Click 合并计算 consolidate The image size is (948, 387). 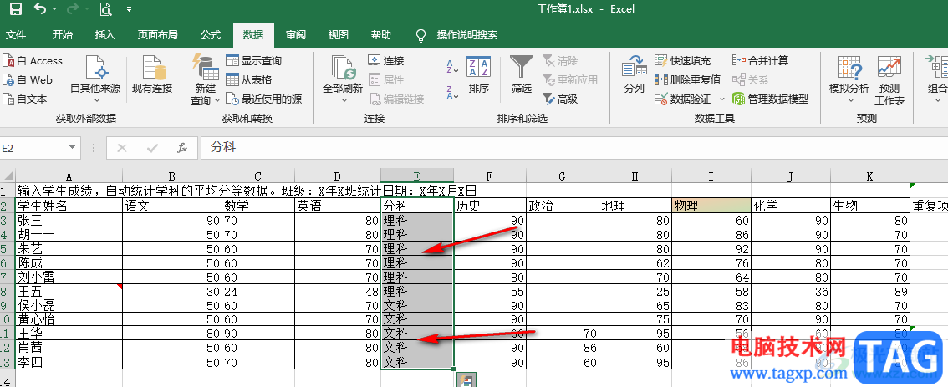(x=761, y=61)
